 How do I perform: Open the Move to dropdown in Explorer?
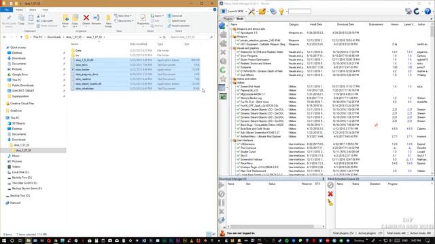(x=65, y=26)
